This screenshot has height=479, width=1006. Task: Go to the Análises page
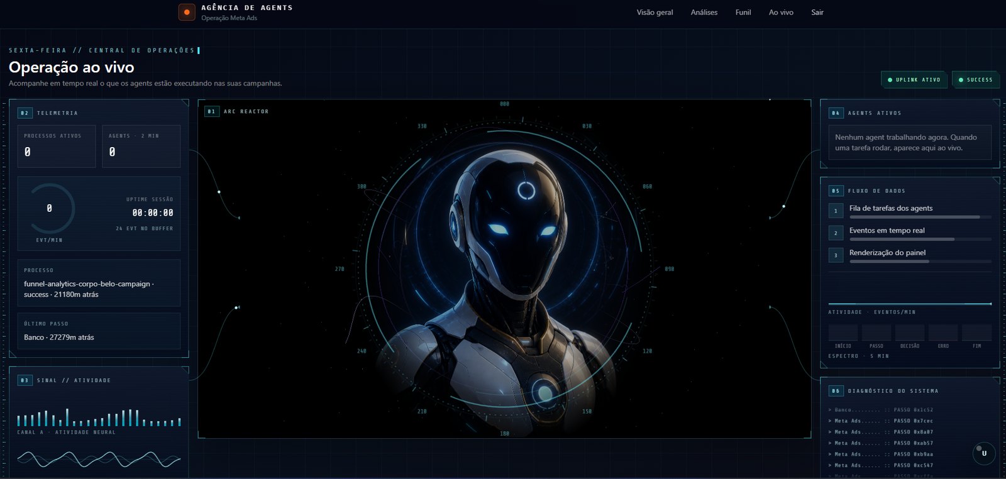click(704, 13)
